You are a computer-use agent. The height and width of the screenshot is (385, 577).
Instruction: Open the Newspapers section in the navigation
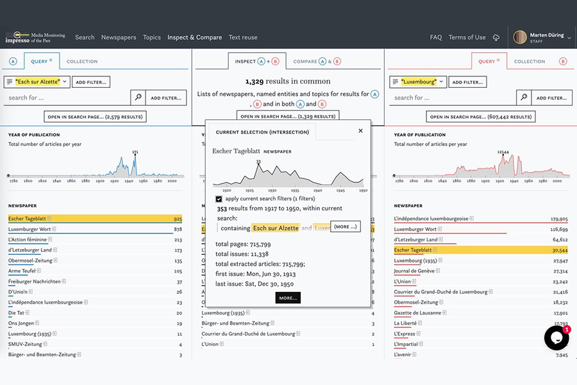[x=119, y=37]
